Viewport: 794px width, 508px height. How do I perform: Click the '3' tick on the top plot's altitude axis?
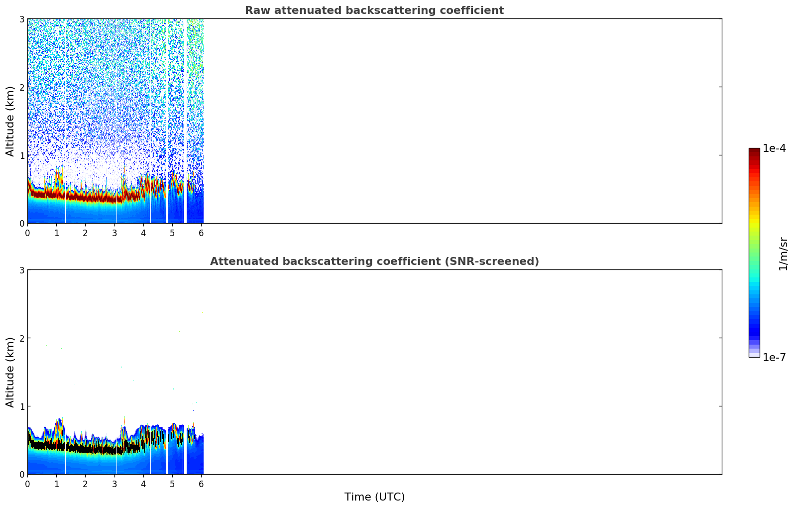pyautogui.click(x=21, y=19)
